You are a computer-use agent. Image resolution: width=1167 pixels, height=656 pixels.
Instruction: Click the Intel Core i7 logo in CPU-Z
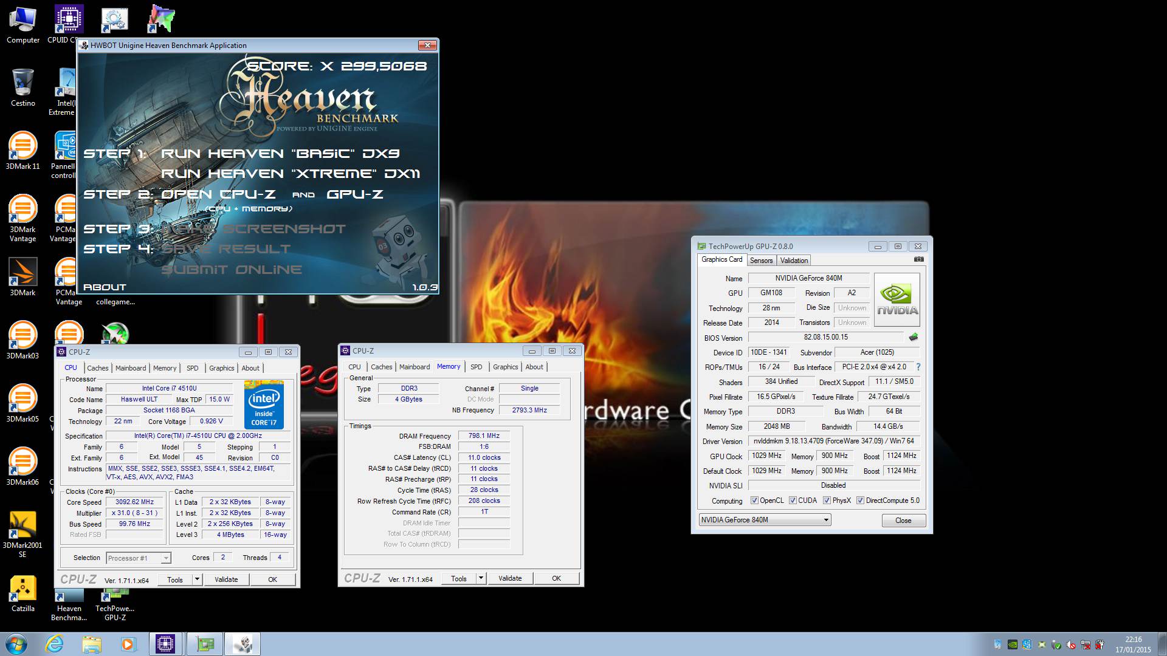(264, 405)
